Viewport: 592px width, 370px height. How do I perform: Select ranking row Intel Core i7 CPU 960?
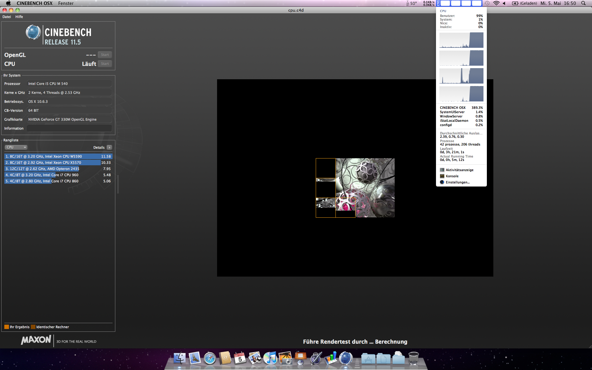click(58, 175)
